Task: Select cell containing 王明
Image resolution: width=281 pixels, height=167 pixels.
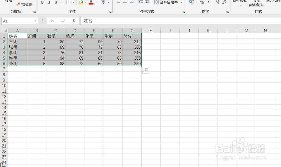Action: point(17,42)
